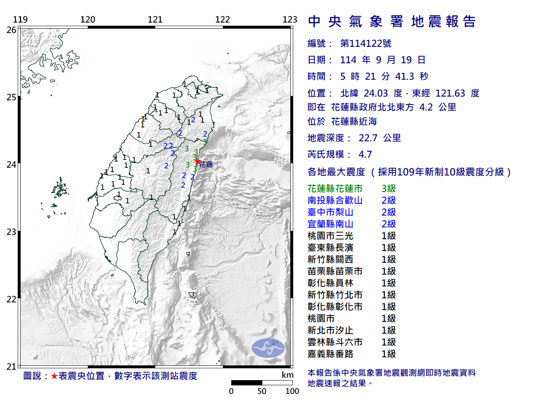Expand the 嘉義縣番路 station entry

point(351,354)
